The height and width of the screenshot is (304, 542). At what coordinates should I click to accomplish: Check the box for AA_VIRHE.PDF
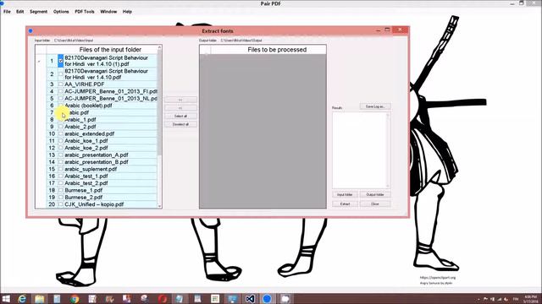point(61,84)
